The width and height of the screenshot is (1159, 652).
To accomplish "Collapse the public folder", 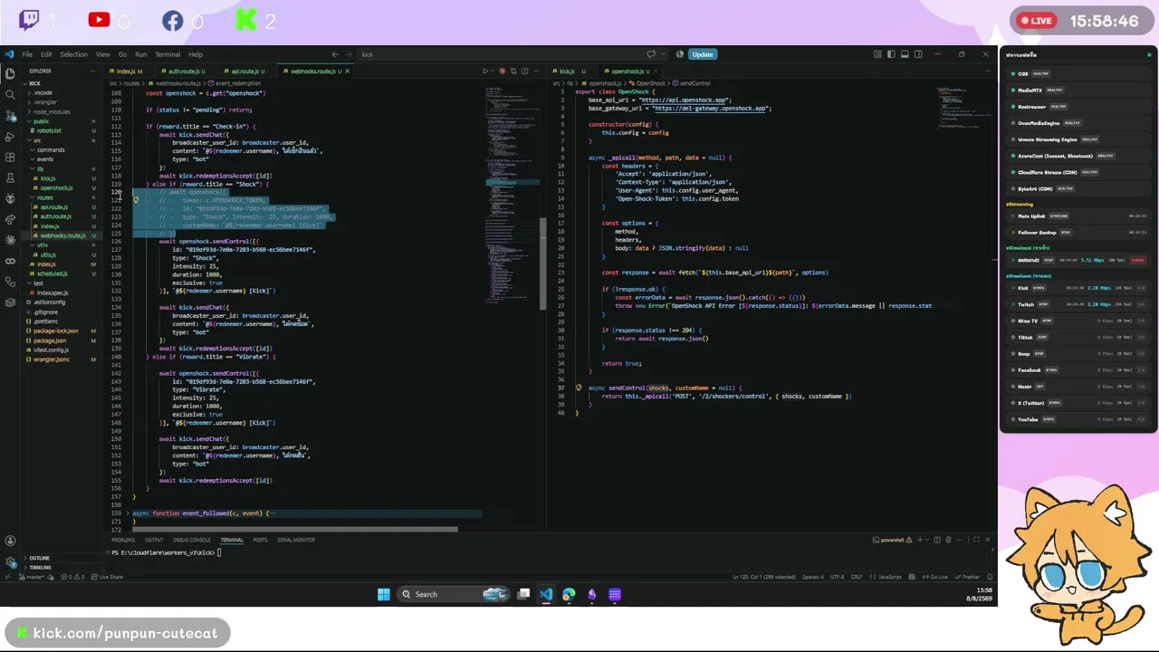I will coord(41,121).
